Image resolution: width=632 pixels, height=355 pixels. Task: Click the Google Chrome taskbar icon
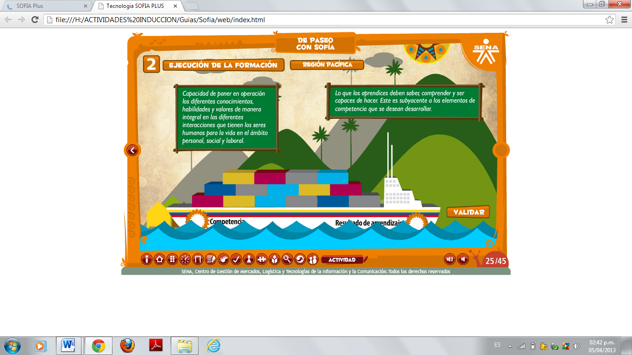(x=98, y=345)
